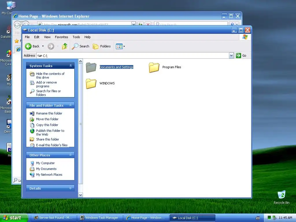Select the Program Files folder icon
This screenshot has width=296, height=222.
click(x=154, y=67)
